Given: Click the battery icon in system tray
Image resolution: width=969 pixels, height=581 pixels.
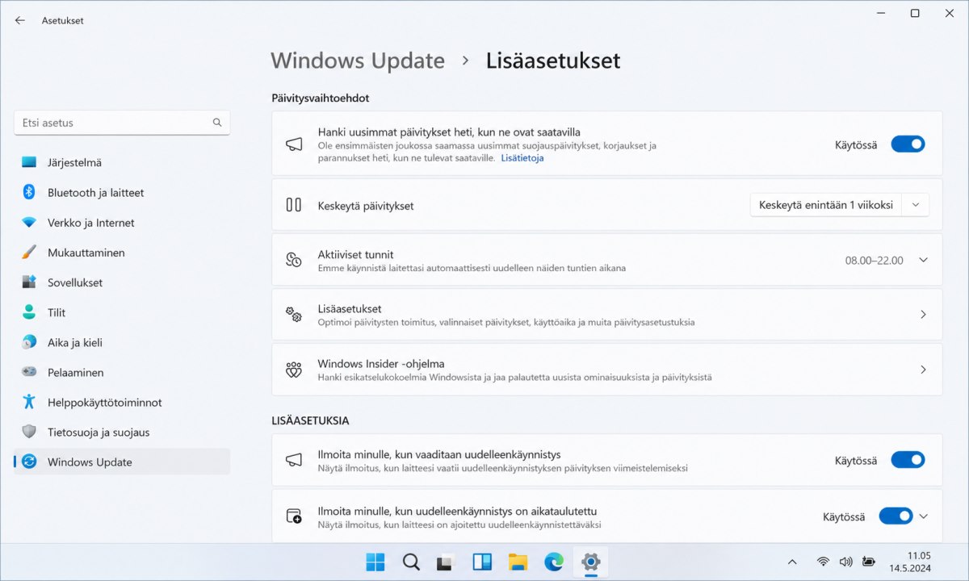Looking at the screenshot, I should [x=868, y=562].
